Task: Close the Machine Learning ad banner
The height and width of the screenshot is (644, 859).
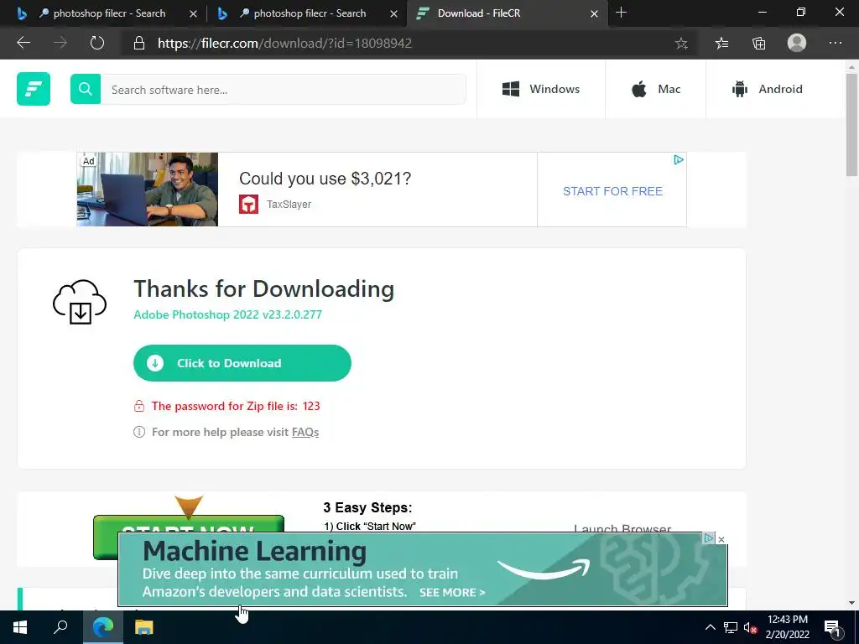Action: coord(721,539)
